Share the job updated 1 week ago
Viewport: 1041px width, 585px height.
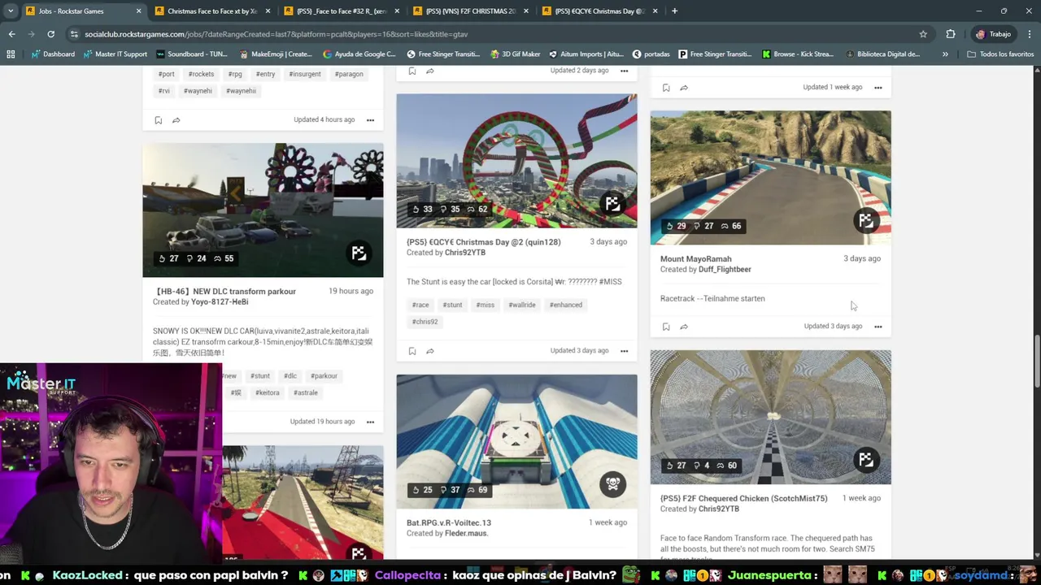click(684, 88)
